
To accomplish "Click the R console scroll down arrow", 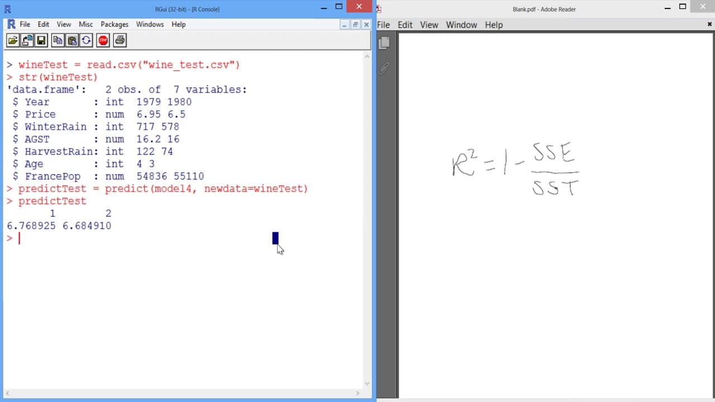I will coord(367,384).
